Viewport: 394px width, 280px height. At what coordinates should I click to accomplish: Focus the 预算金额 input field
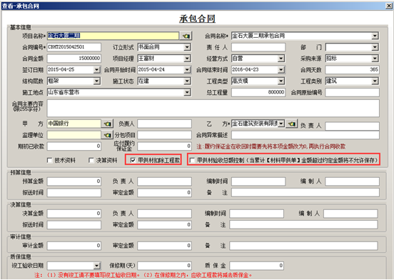coord(74,181)
